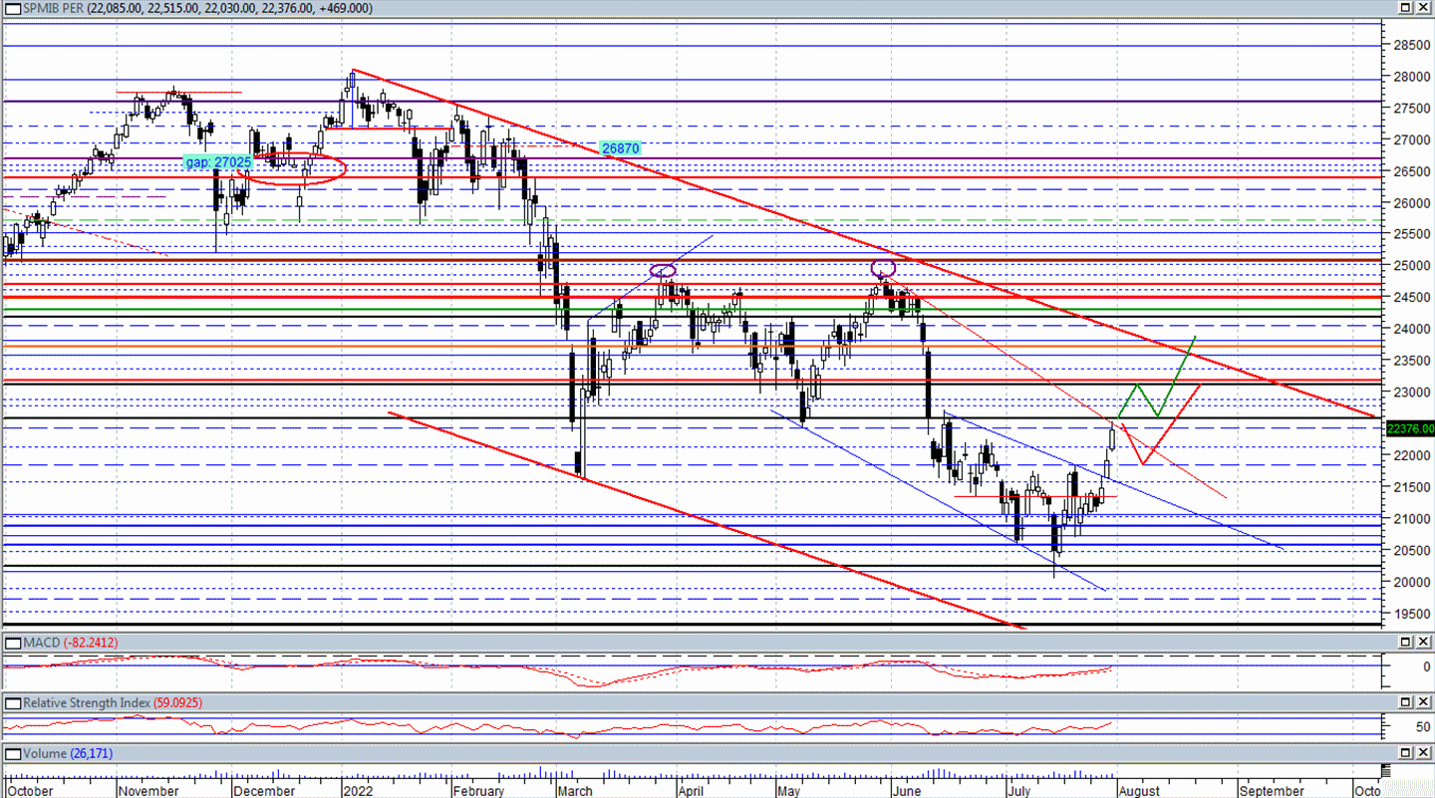Select the MACD (-82.2412) label
Viewport: 1435px width, 798px height.
(x=70, y=643)
